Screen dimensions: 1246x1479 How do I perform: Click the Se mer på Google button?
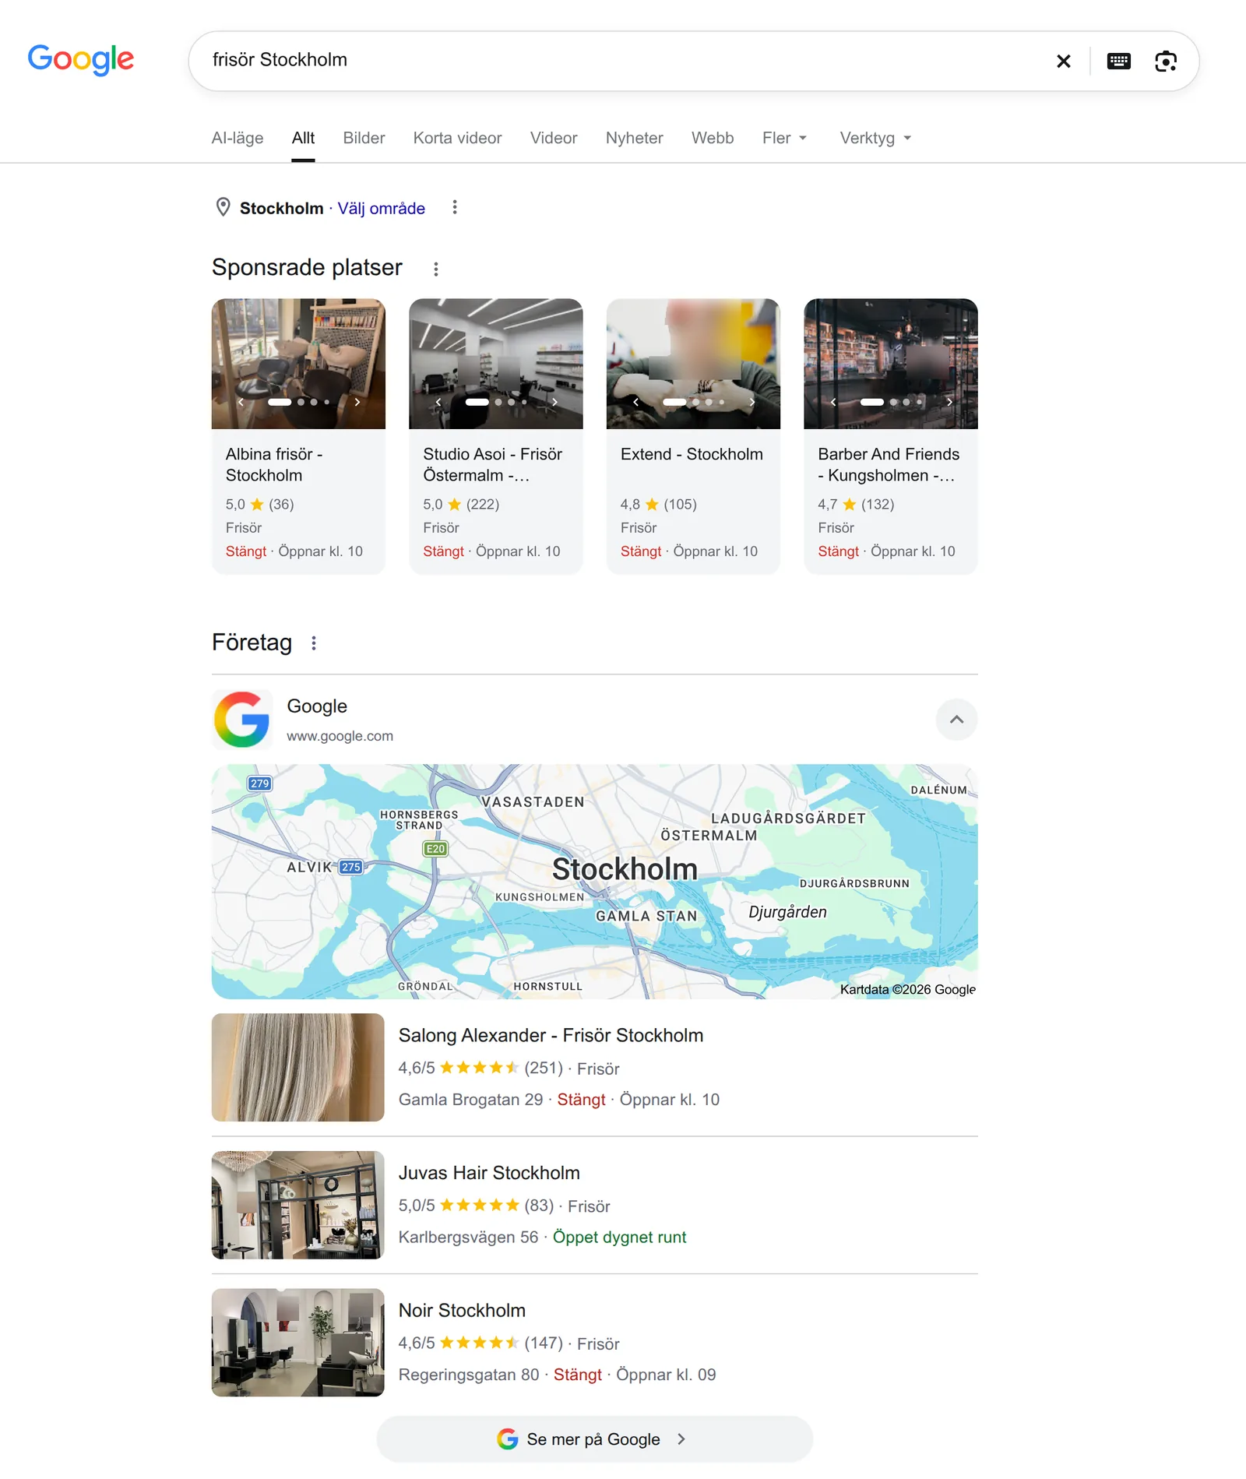pos(594,1439)
